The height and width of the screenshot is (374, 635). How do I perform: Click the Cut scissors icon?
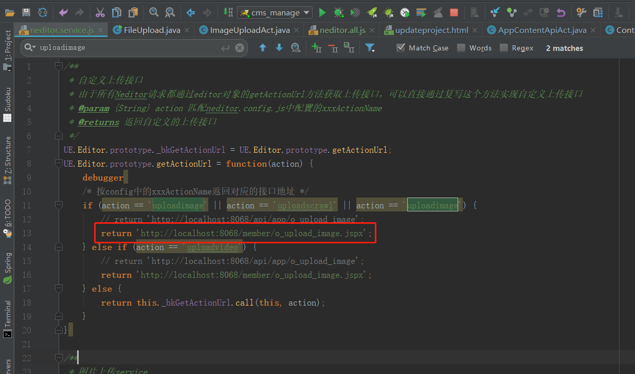[100, 12]
